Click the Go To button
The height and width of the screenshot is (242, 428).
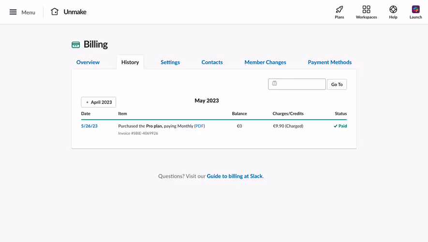(337, 84)
